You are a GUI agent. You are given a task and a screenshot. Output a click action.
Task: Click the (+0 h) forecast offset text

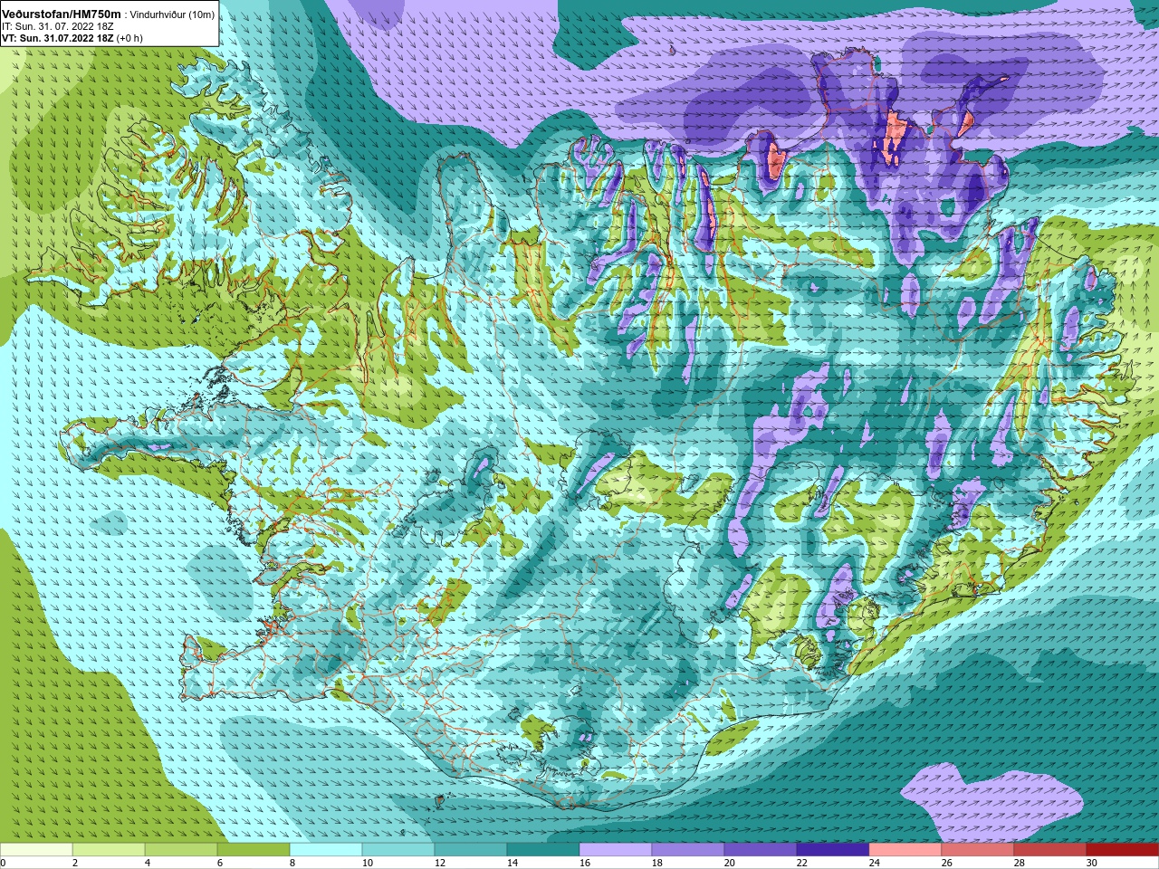(x=130, y=39)
